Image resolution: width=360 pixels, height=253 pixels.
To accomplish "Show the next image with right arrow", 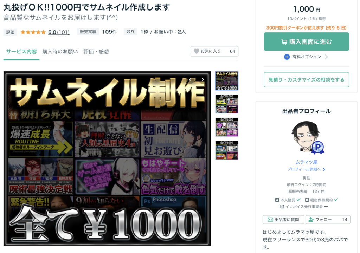I will pos(203,80).
